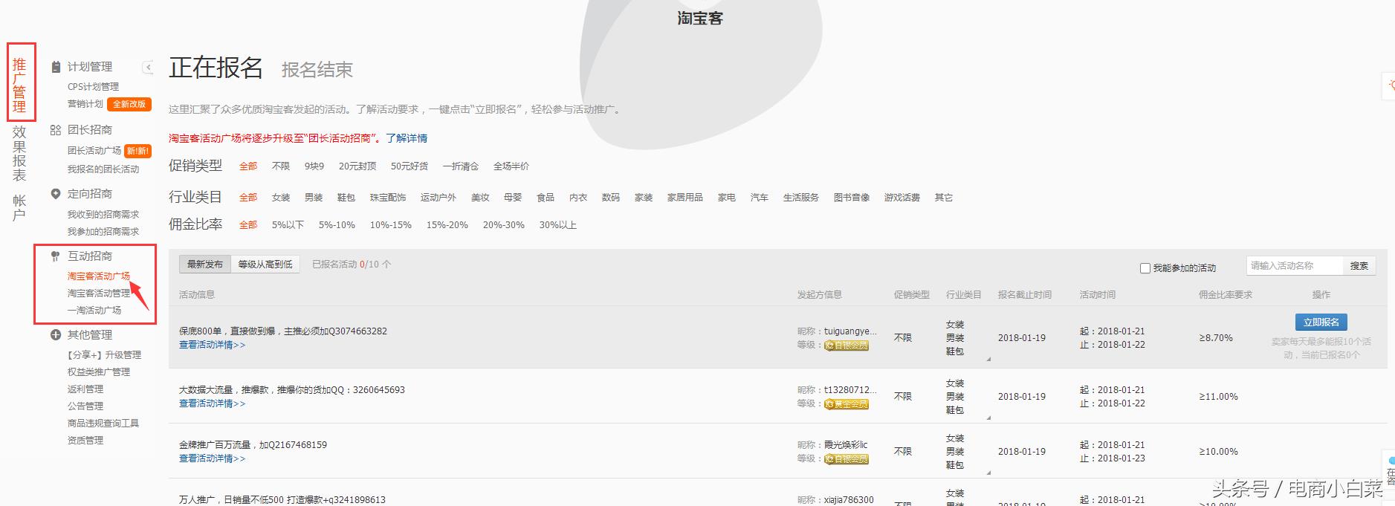The image size is (1395, 506).
Task: Open 帐户 in the left navigation
Action: point(19,207)
